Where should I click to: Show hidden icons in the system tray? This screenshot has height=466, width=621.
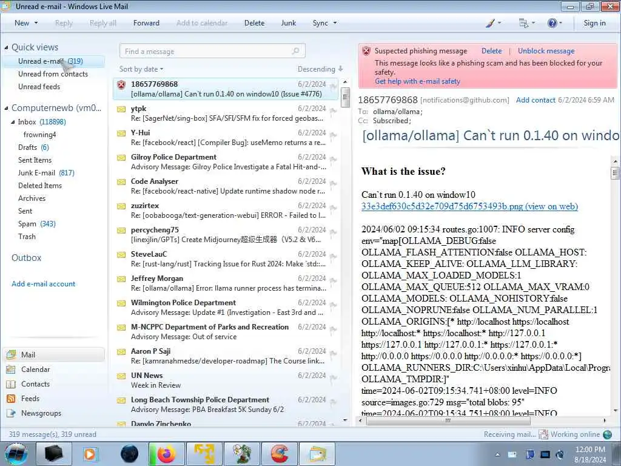tap(497, 454)
